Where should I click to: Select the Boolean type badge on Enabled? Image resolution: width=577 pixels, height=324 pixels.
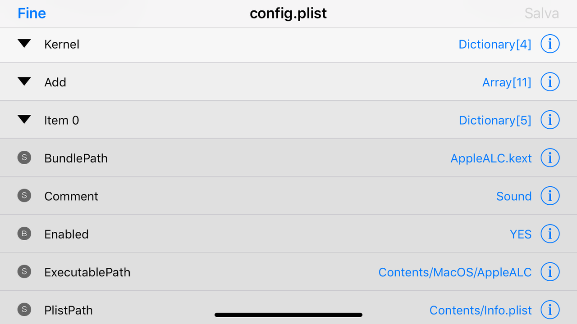tap(24, 234)
